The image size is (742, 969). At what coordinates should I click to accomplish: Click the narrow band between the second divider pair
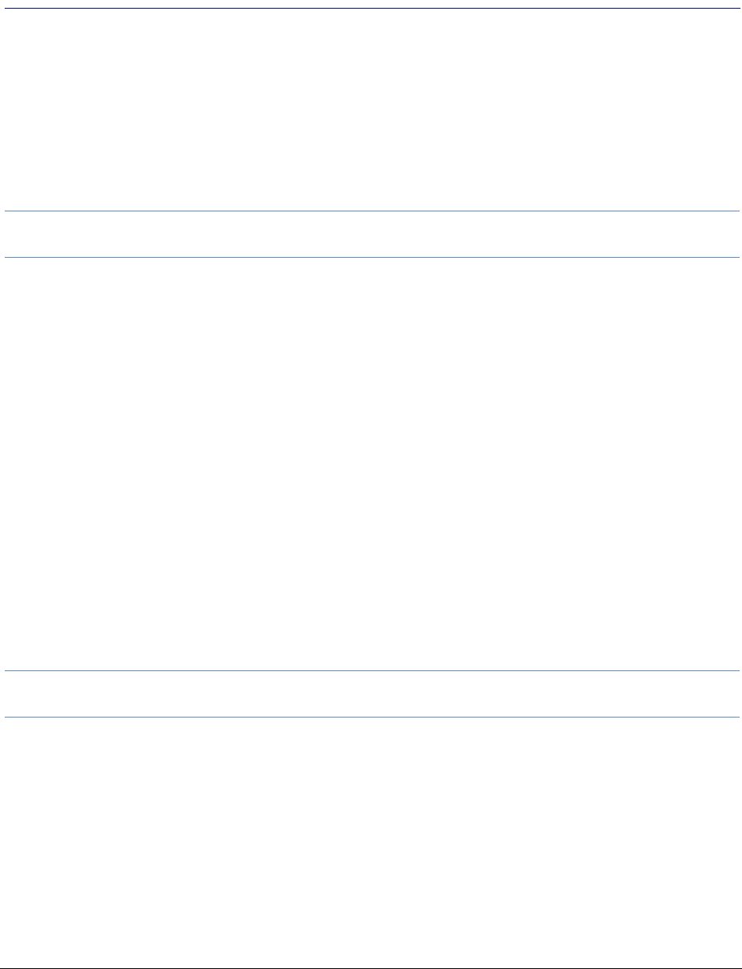pyautogui.click(x=371, y=694)
